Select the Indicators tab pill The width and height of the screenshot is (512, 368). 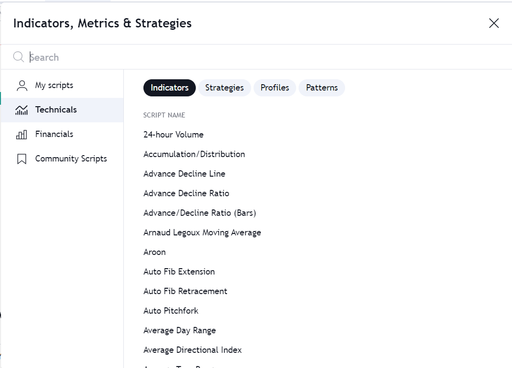click(x=169, y=88)
